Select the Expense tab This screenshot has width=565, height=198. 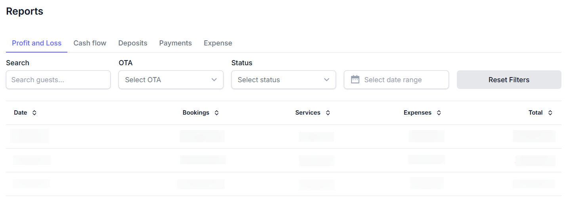click(x=218, y=43)
